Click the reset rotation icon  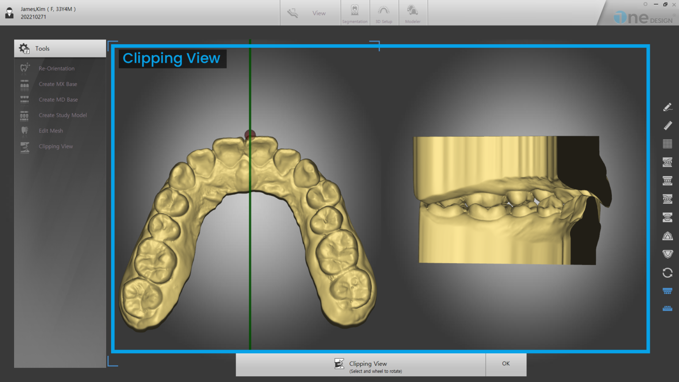click(x=668, y=273)
